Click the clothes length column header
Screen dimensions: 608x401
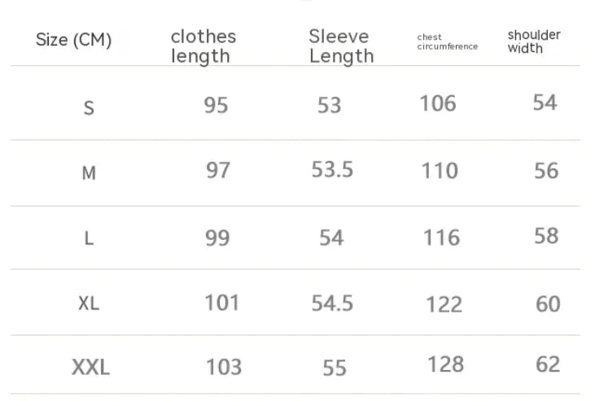pyautogui.click(x=203, y=46)
